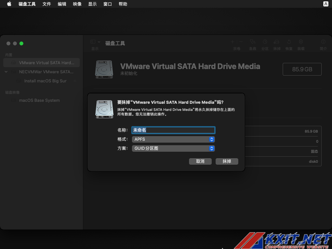Click the hard drive icon in the erase dialog
Viewport: 332px width, 249px height.
(104, 109)
